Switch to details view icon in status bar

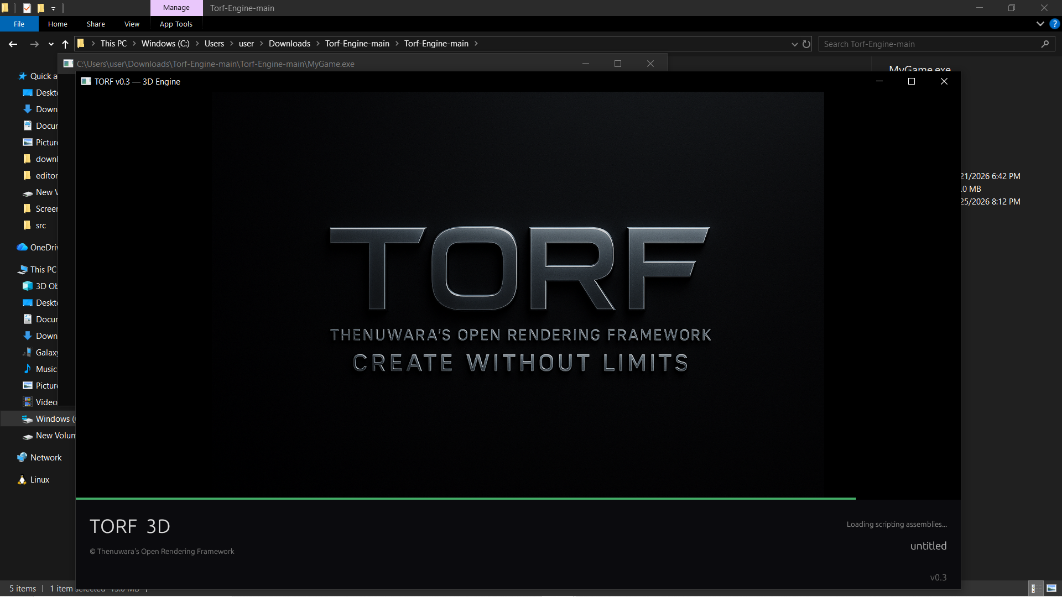pos(1033,588)
